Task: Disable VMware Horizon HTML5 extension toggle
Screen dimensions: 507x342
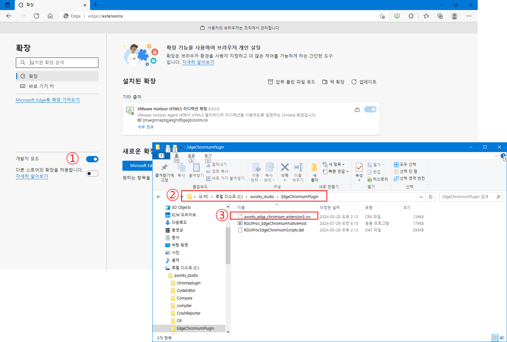Action: pos(370,109)
